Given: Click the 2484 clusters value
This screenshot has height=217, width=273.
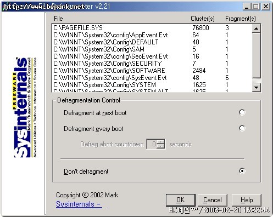Looking at the screenshot, I should [199, 71].
